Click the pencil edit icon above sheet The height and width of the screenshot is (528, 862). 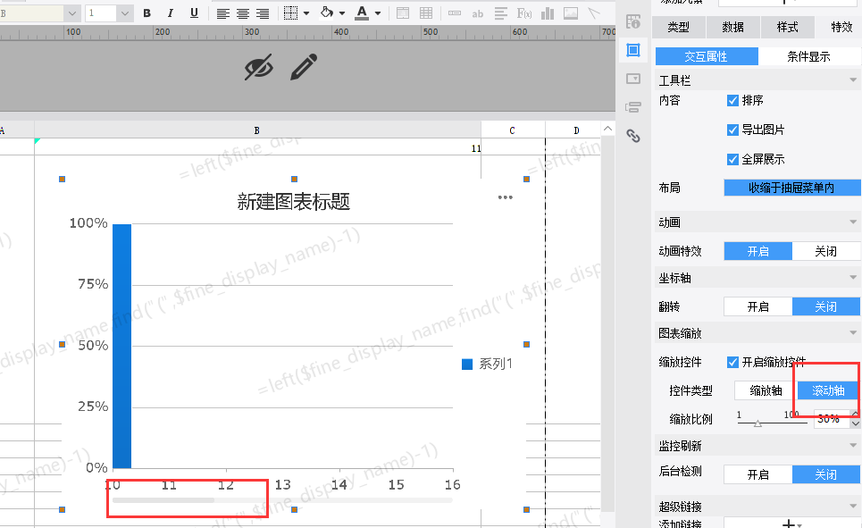click(304, 66)
